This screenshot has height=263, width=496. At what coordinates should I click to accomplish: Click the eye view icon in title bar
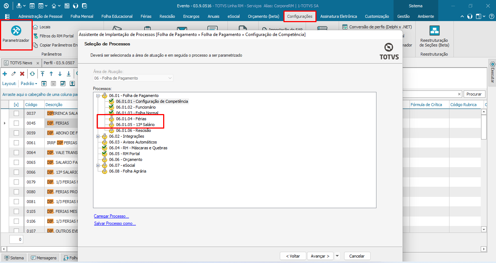click(x=32, y=6)
